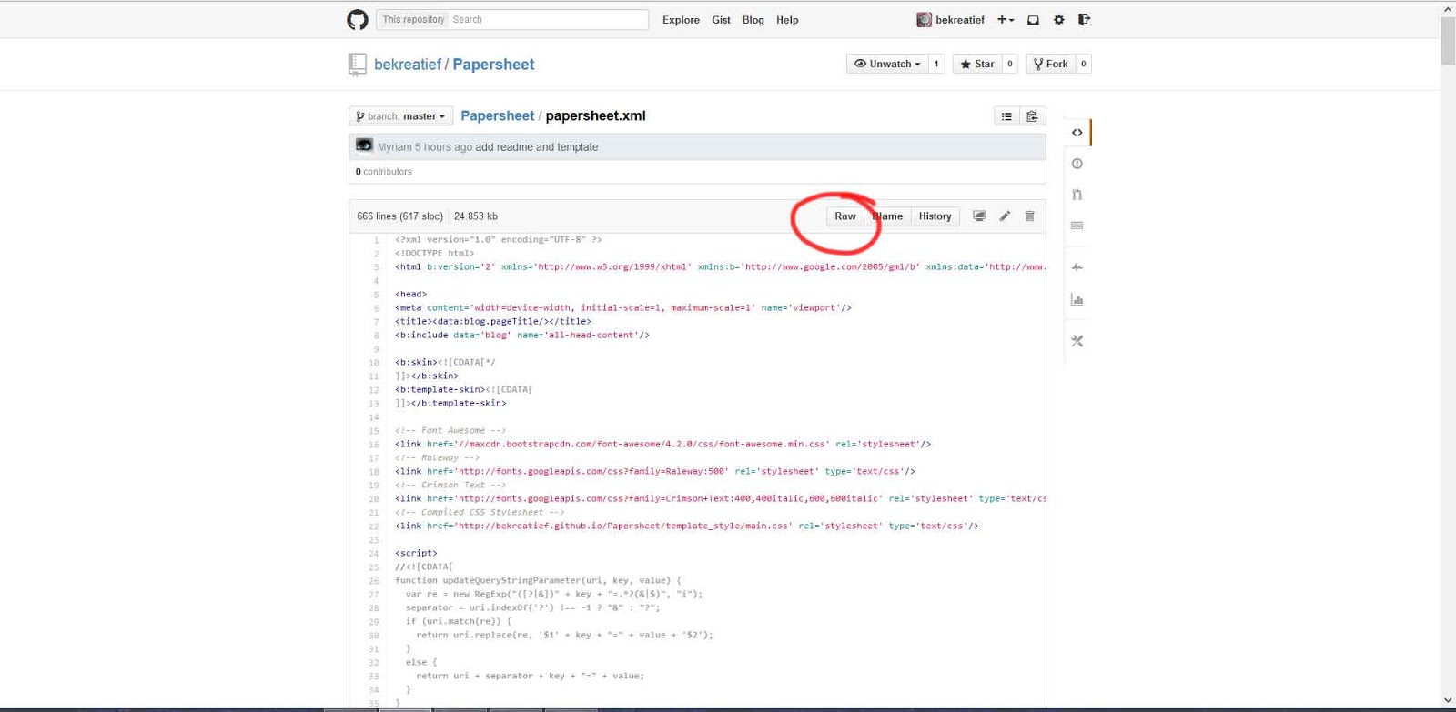Open Blog in top navigation
This screenshot has width=1456, height=712.
click(753, 20)
